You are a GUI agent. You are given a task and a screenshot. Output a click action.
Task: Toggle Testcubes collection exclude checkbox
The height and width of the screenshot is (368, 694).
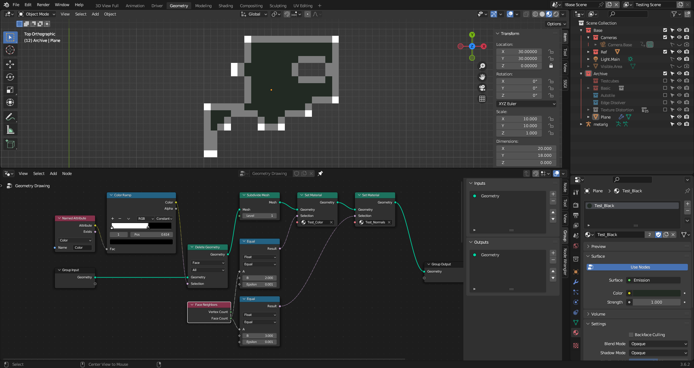(x=665, y=81)
